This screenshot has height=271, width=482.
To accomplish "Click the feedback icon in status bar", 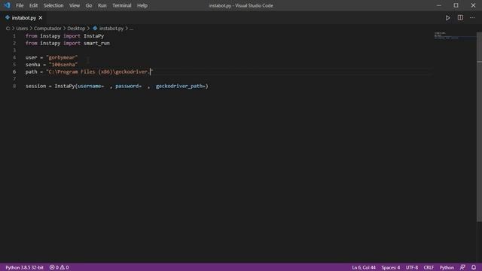I will point(462,267).
